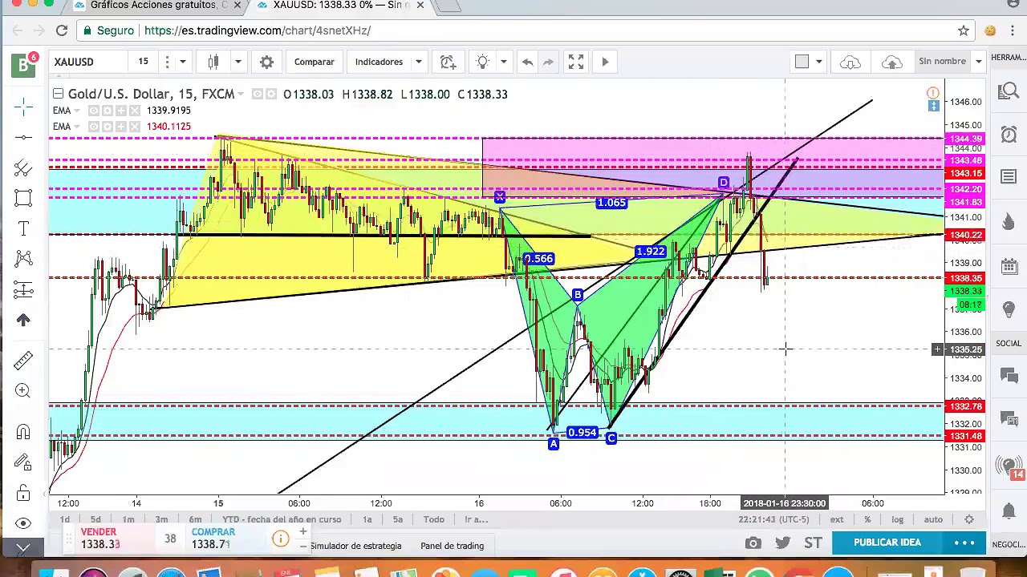
Task: Activate the zoom in tool
Action: [23, 390]
